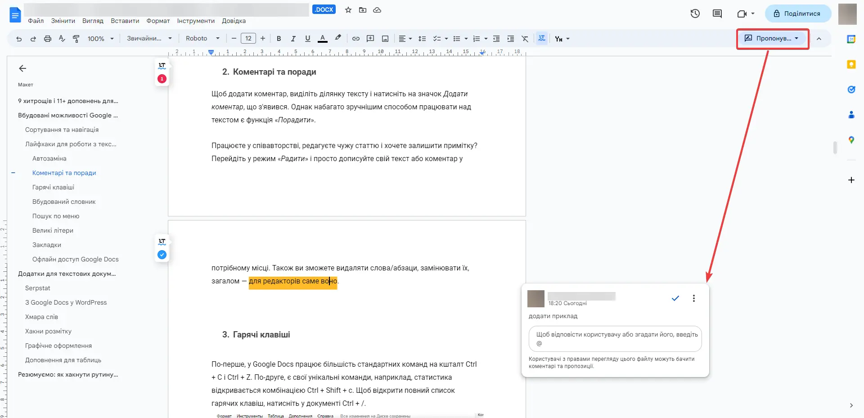Click the comment reply field
Image resolution: width=864 pixels, height=418 pixels.
click(615, 339)
